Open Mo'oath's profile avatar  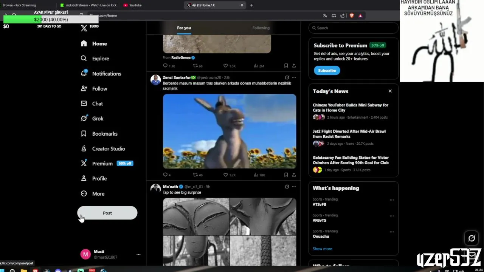click(155, 189)
